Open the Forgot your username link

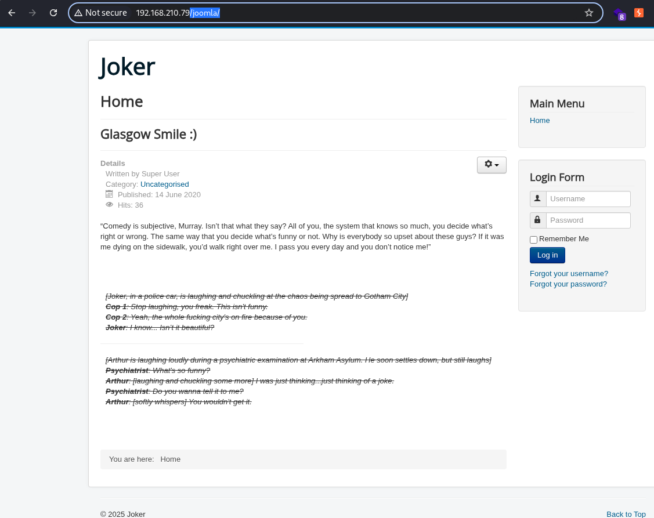(x=569, y=274)
